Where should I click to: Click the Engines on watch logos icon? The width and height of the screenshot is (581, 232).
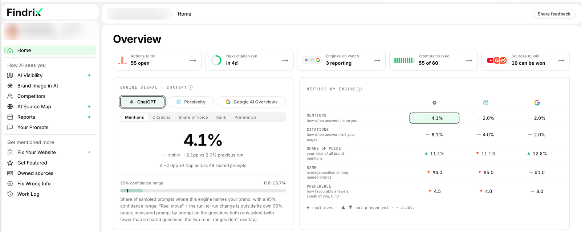click(312, 60)
